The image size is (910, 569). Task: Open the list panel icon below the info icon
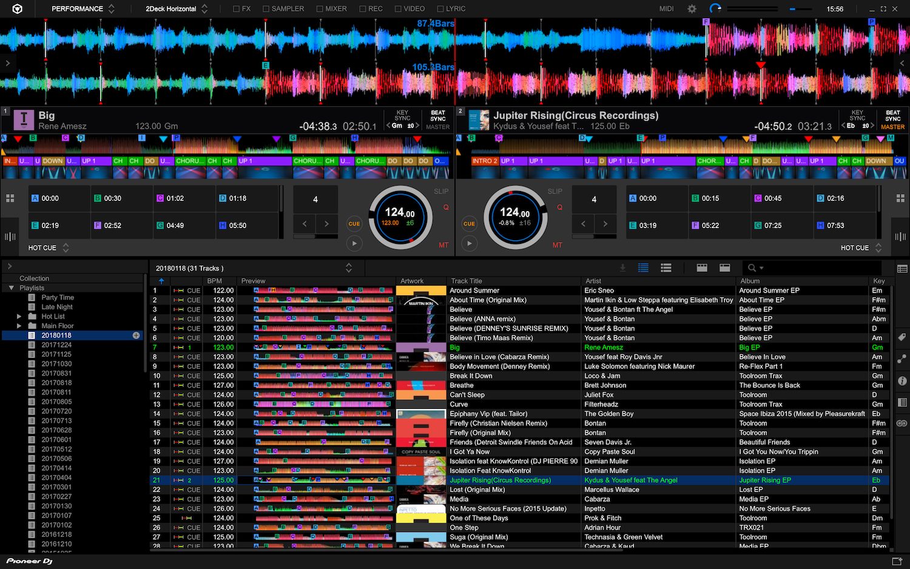point(902,402)
